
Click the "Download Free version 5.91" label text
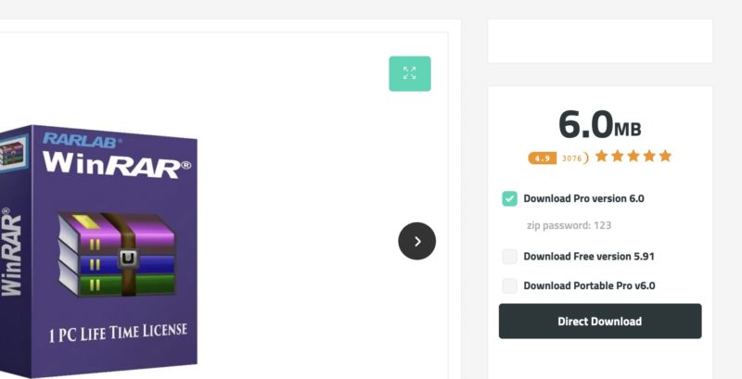pos(589,257)
